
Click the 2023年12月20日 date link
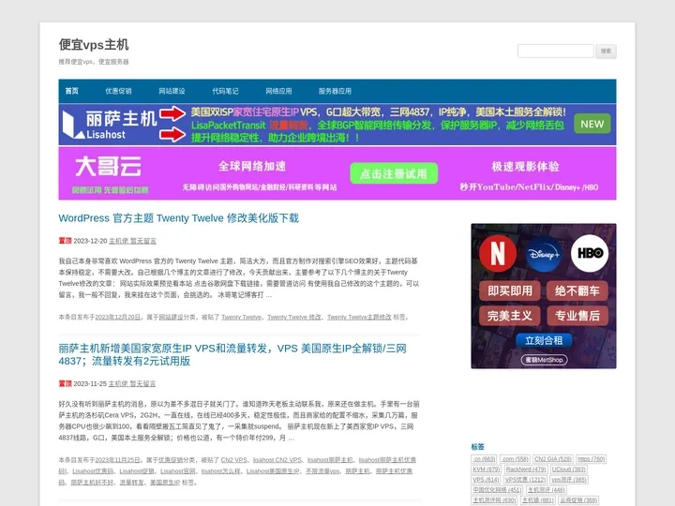tap(118, 317)
